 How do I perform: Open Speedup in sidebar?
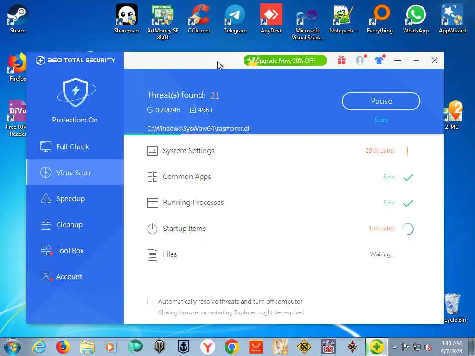tap(75, 198)
